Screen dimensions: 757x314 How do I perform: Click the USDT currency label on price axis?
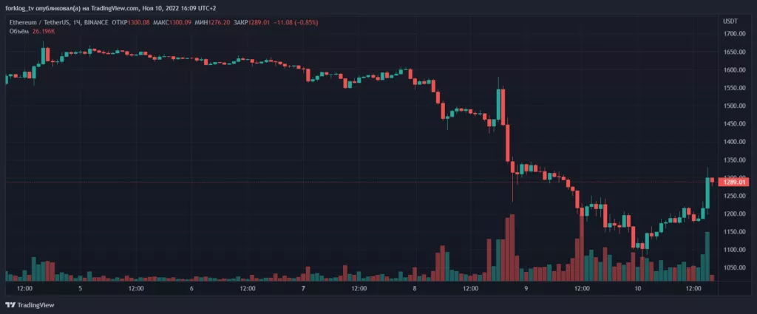[x=730, y=21]
